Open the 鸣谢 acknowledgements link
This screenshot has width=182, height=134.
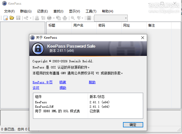click(63, 82)
